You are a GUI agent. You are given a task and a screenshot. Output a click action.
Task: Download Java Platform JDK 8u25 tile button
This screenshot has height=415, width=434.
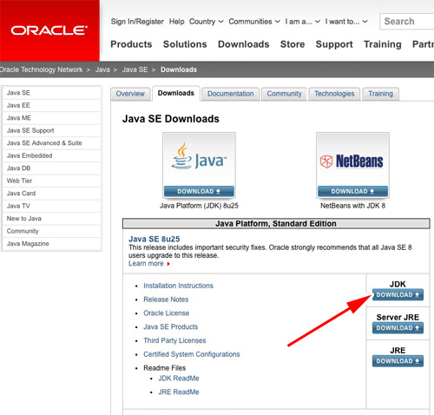[199, 191]
